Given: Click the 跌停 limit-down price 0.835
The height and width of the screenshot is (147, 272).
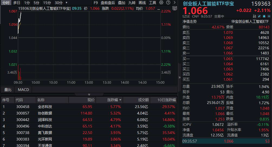Looking at the screenshot, I should pyautogui.click(x=264, y=119).
